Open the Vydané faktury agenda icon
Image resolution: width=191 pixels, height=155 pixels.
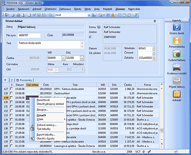[176, 54]
